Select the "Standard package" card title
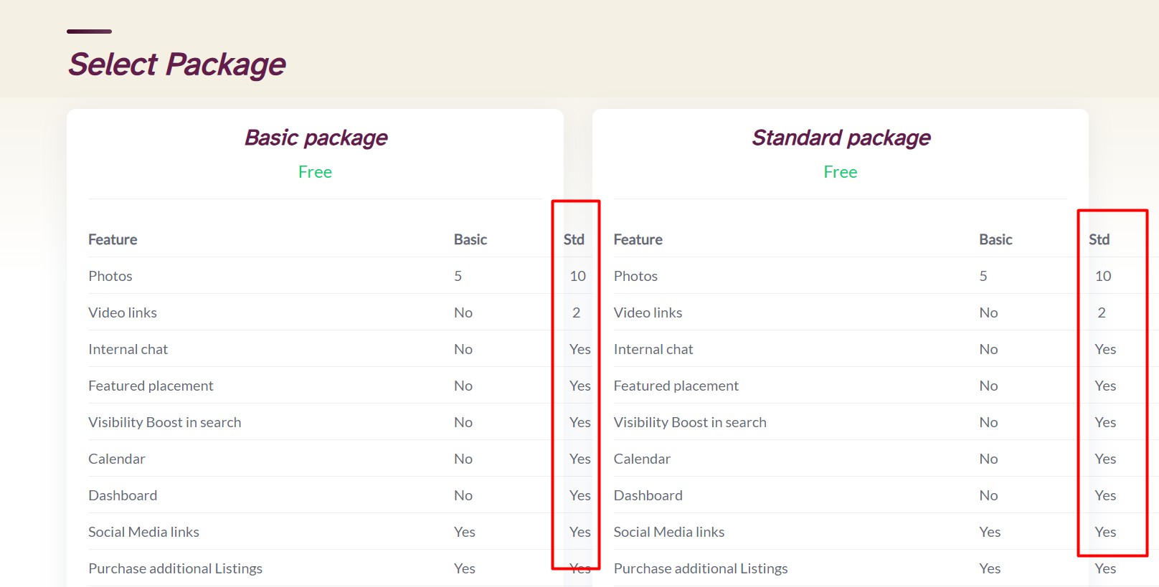 (841, 138)
